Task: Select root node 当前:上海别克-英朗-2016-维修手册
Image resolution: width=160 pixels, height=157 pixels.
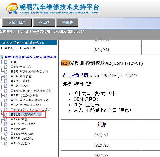Action: click(x=30, y=57)
